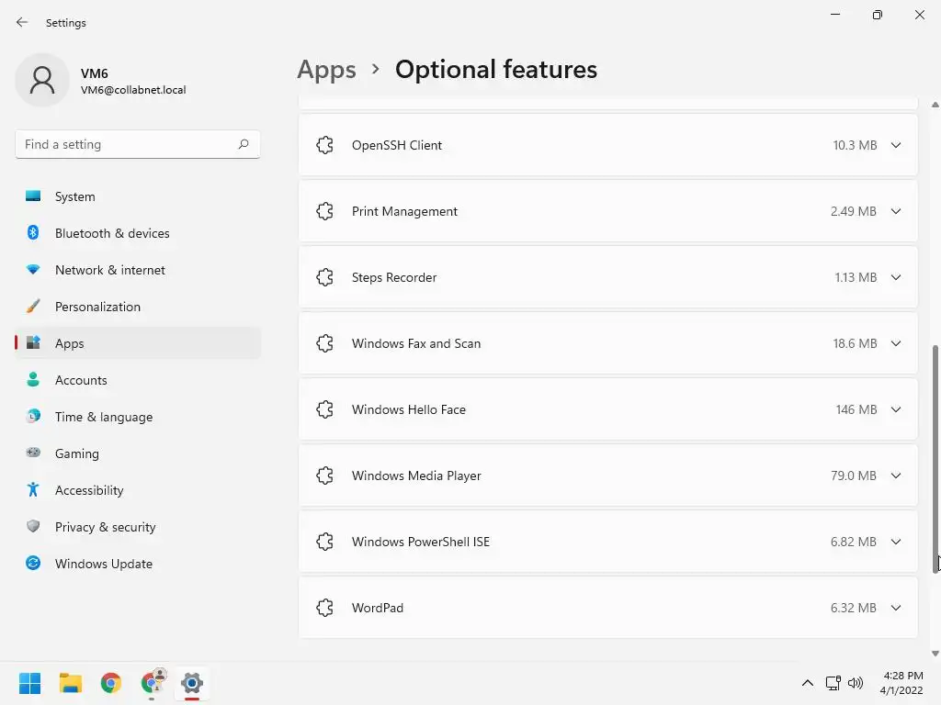Click the volume icon in system tray
The width and height of the screenshot is (941, 705).
pyautogui.click(x=856, y=683)
